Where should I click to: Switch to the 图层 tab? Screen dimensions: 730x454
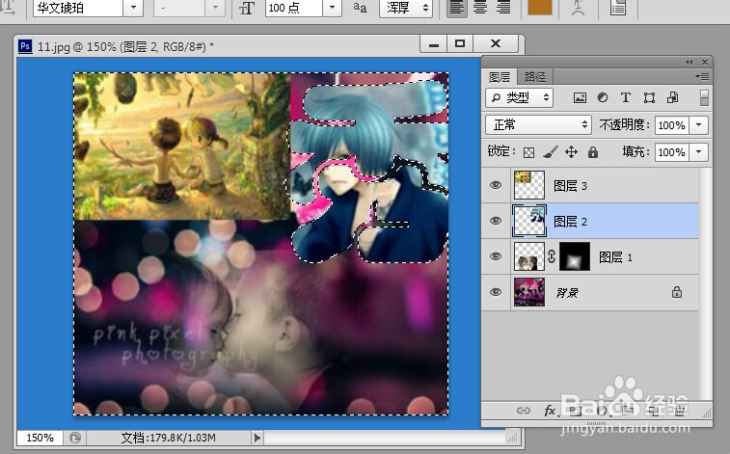[x=500, y=77]
